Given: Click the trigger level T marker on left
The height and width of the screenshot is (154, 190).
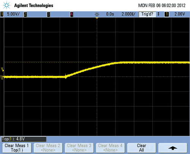Looking at the screenshot, I should (x=2, y=70).
